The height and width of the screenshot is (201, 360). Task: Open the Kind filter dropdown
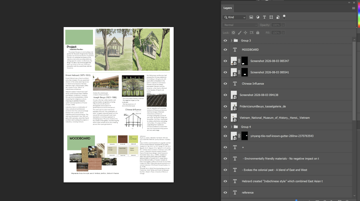click(x=234, y=17)
